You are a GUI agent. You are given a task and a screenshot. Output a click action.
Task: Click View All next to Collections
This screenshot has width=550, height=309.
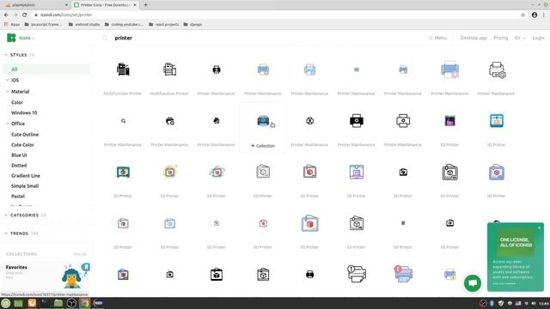pyautogui.click(x=80, y=254)
